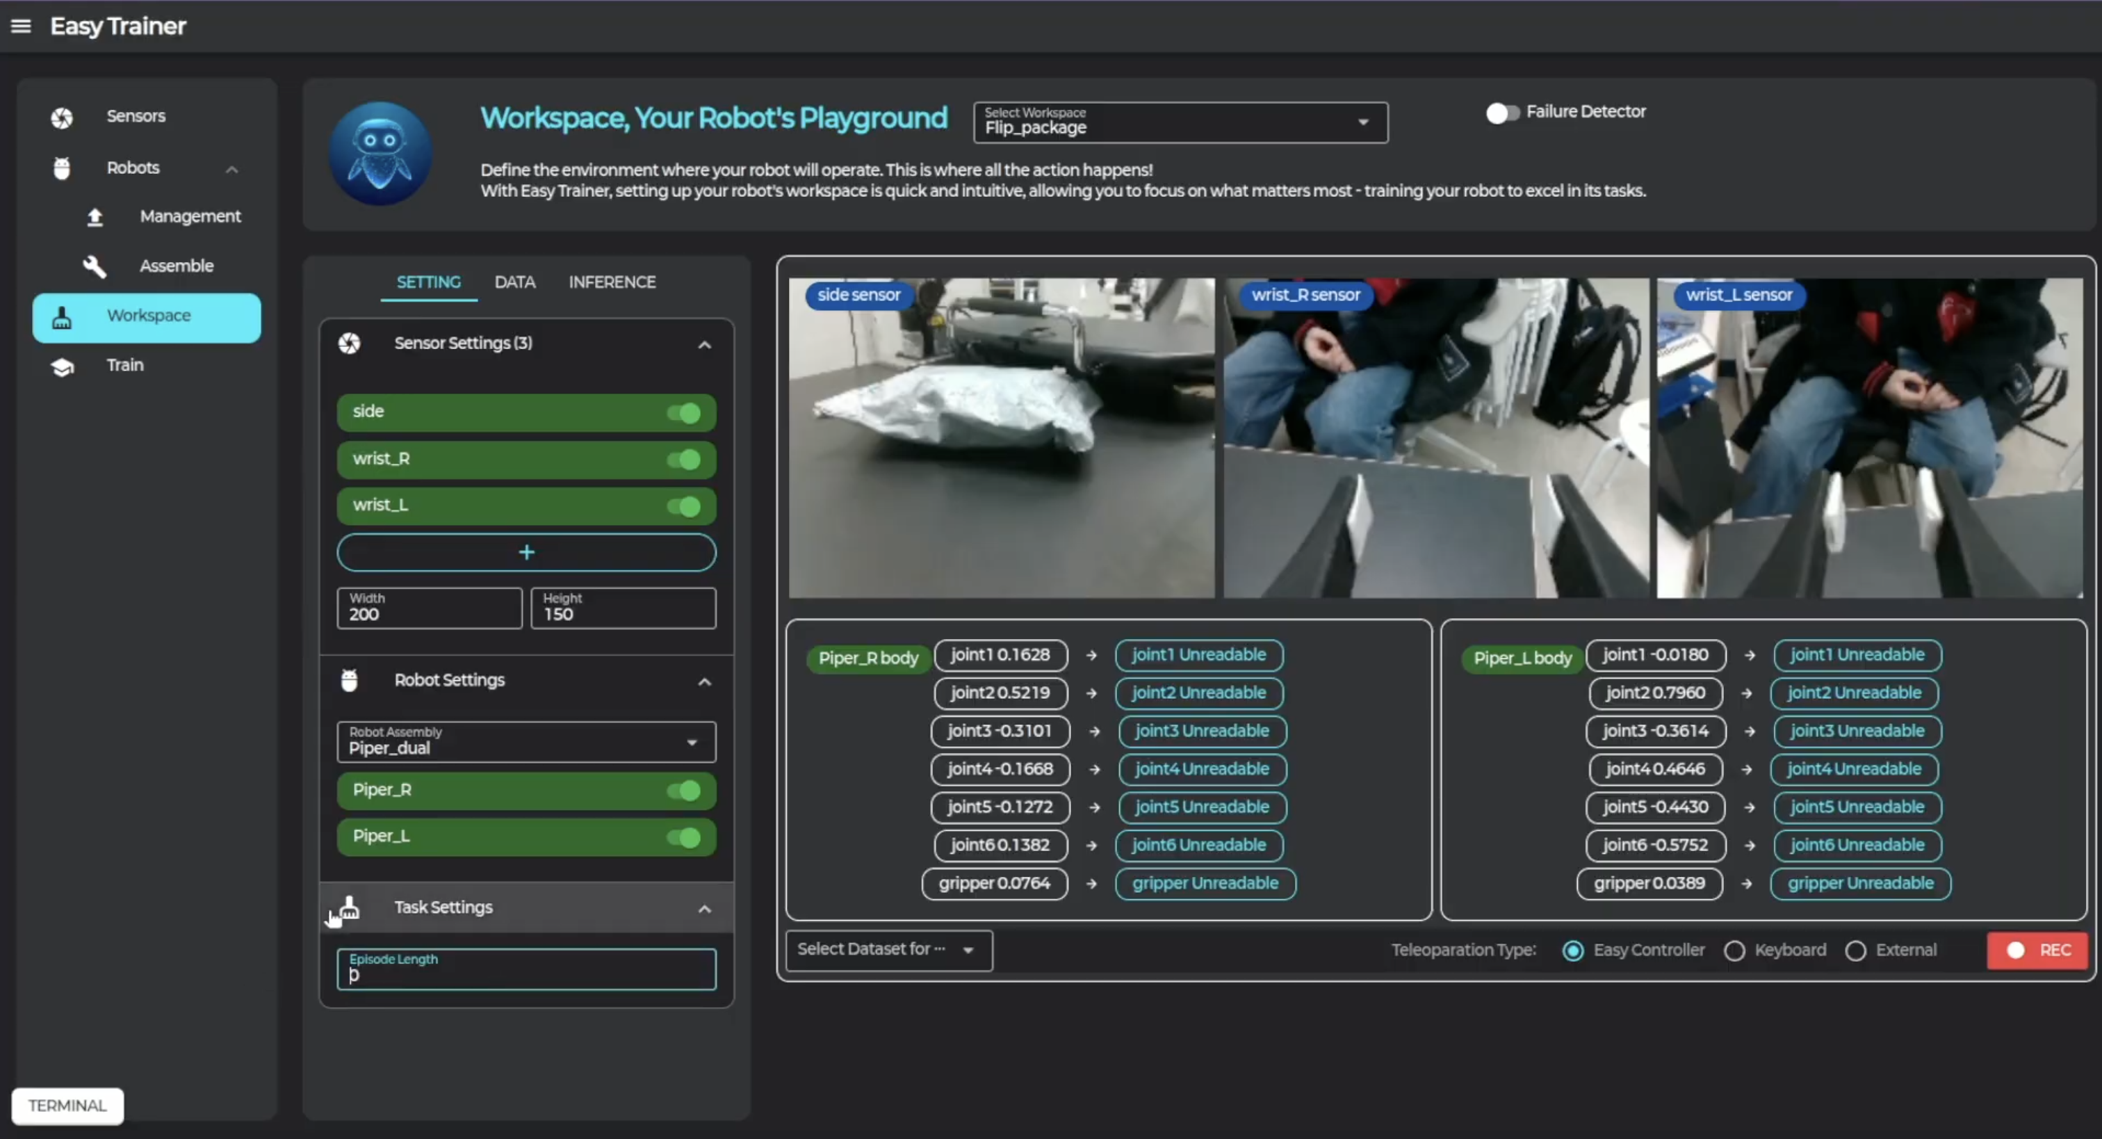Screen dimensions: 2102x1139
Task: Click the Management upload icon
Action: point(95,217)
